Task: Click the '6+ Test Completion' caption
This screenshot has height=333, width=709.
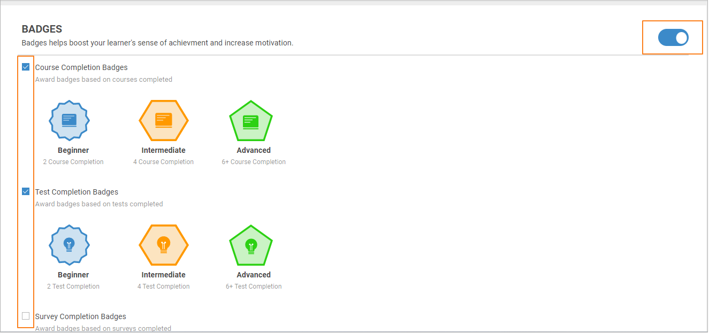Action: (254, 286)
